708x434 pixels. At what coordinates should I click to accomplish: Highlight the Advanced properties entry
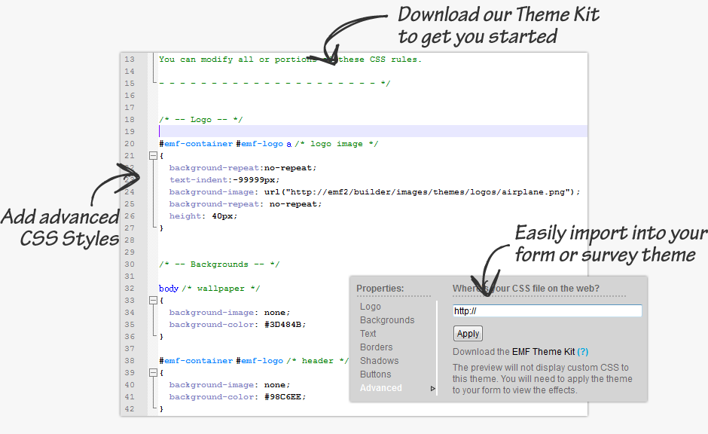381,387
